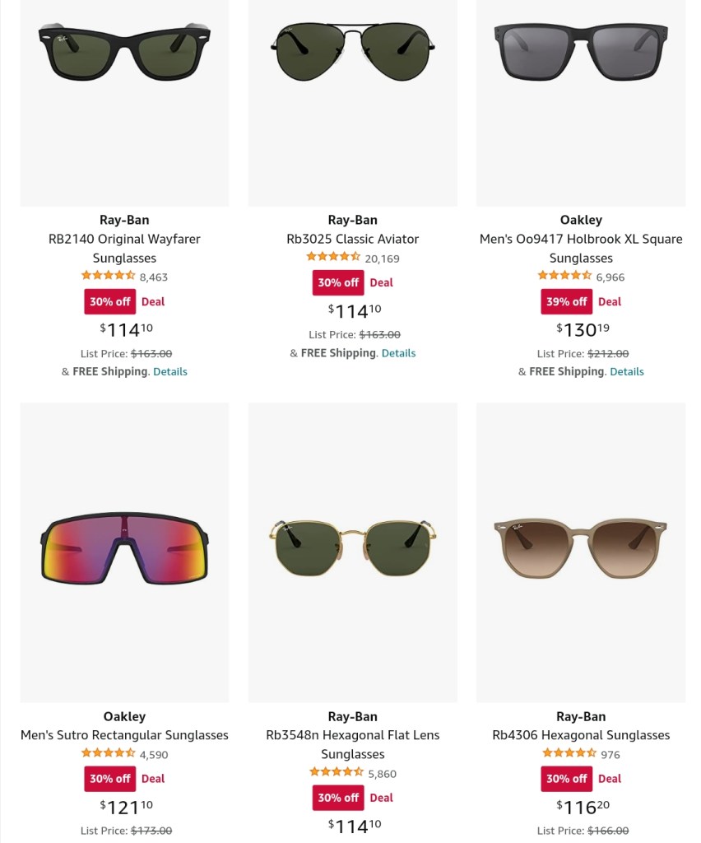Open shipping Details link under Wayfarer
This screenshot has height=843, width=701.
(x=170, y=371)
